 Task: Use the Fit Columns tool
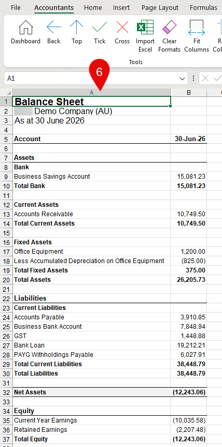(x=197, y=36)
